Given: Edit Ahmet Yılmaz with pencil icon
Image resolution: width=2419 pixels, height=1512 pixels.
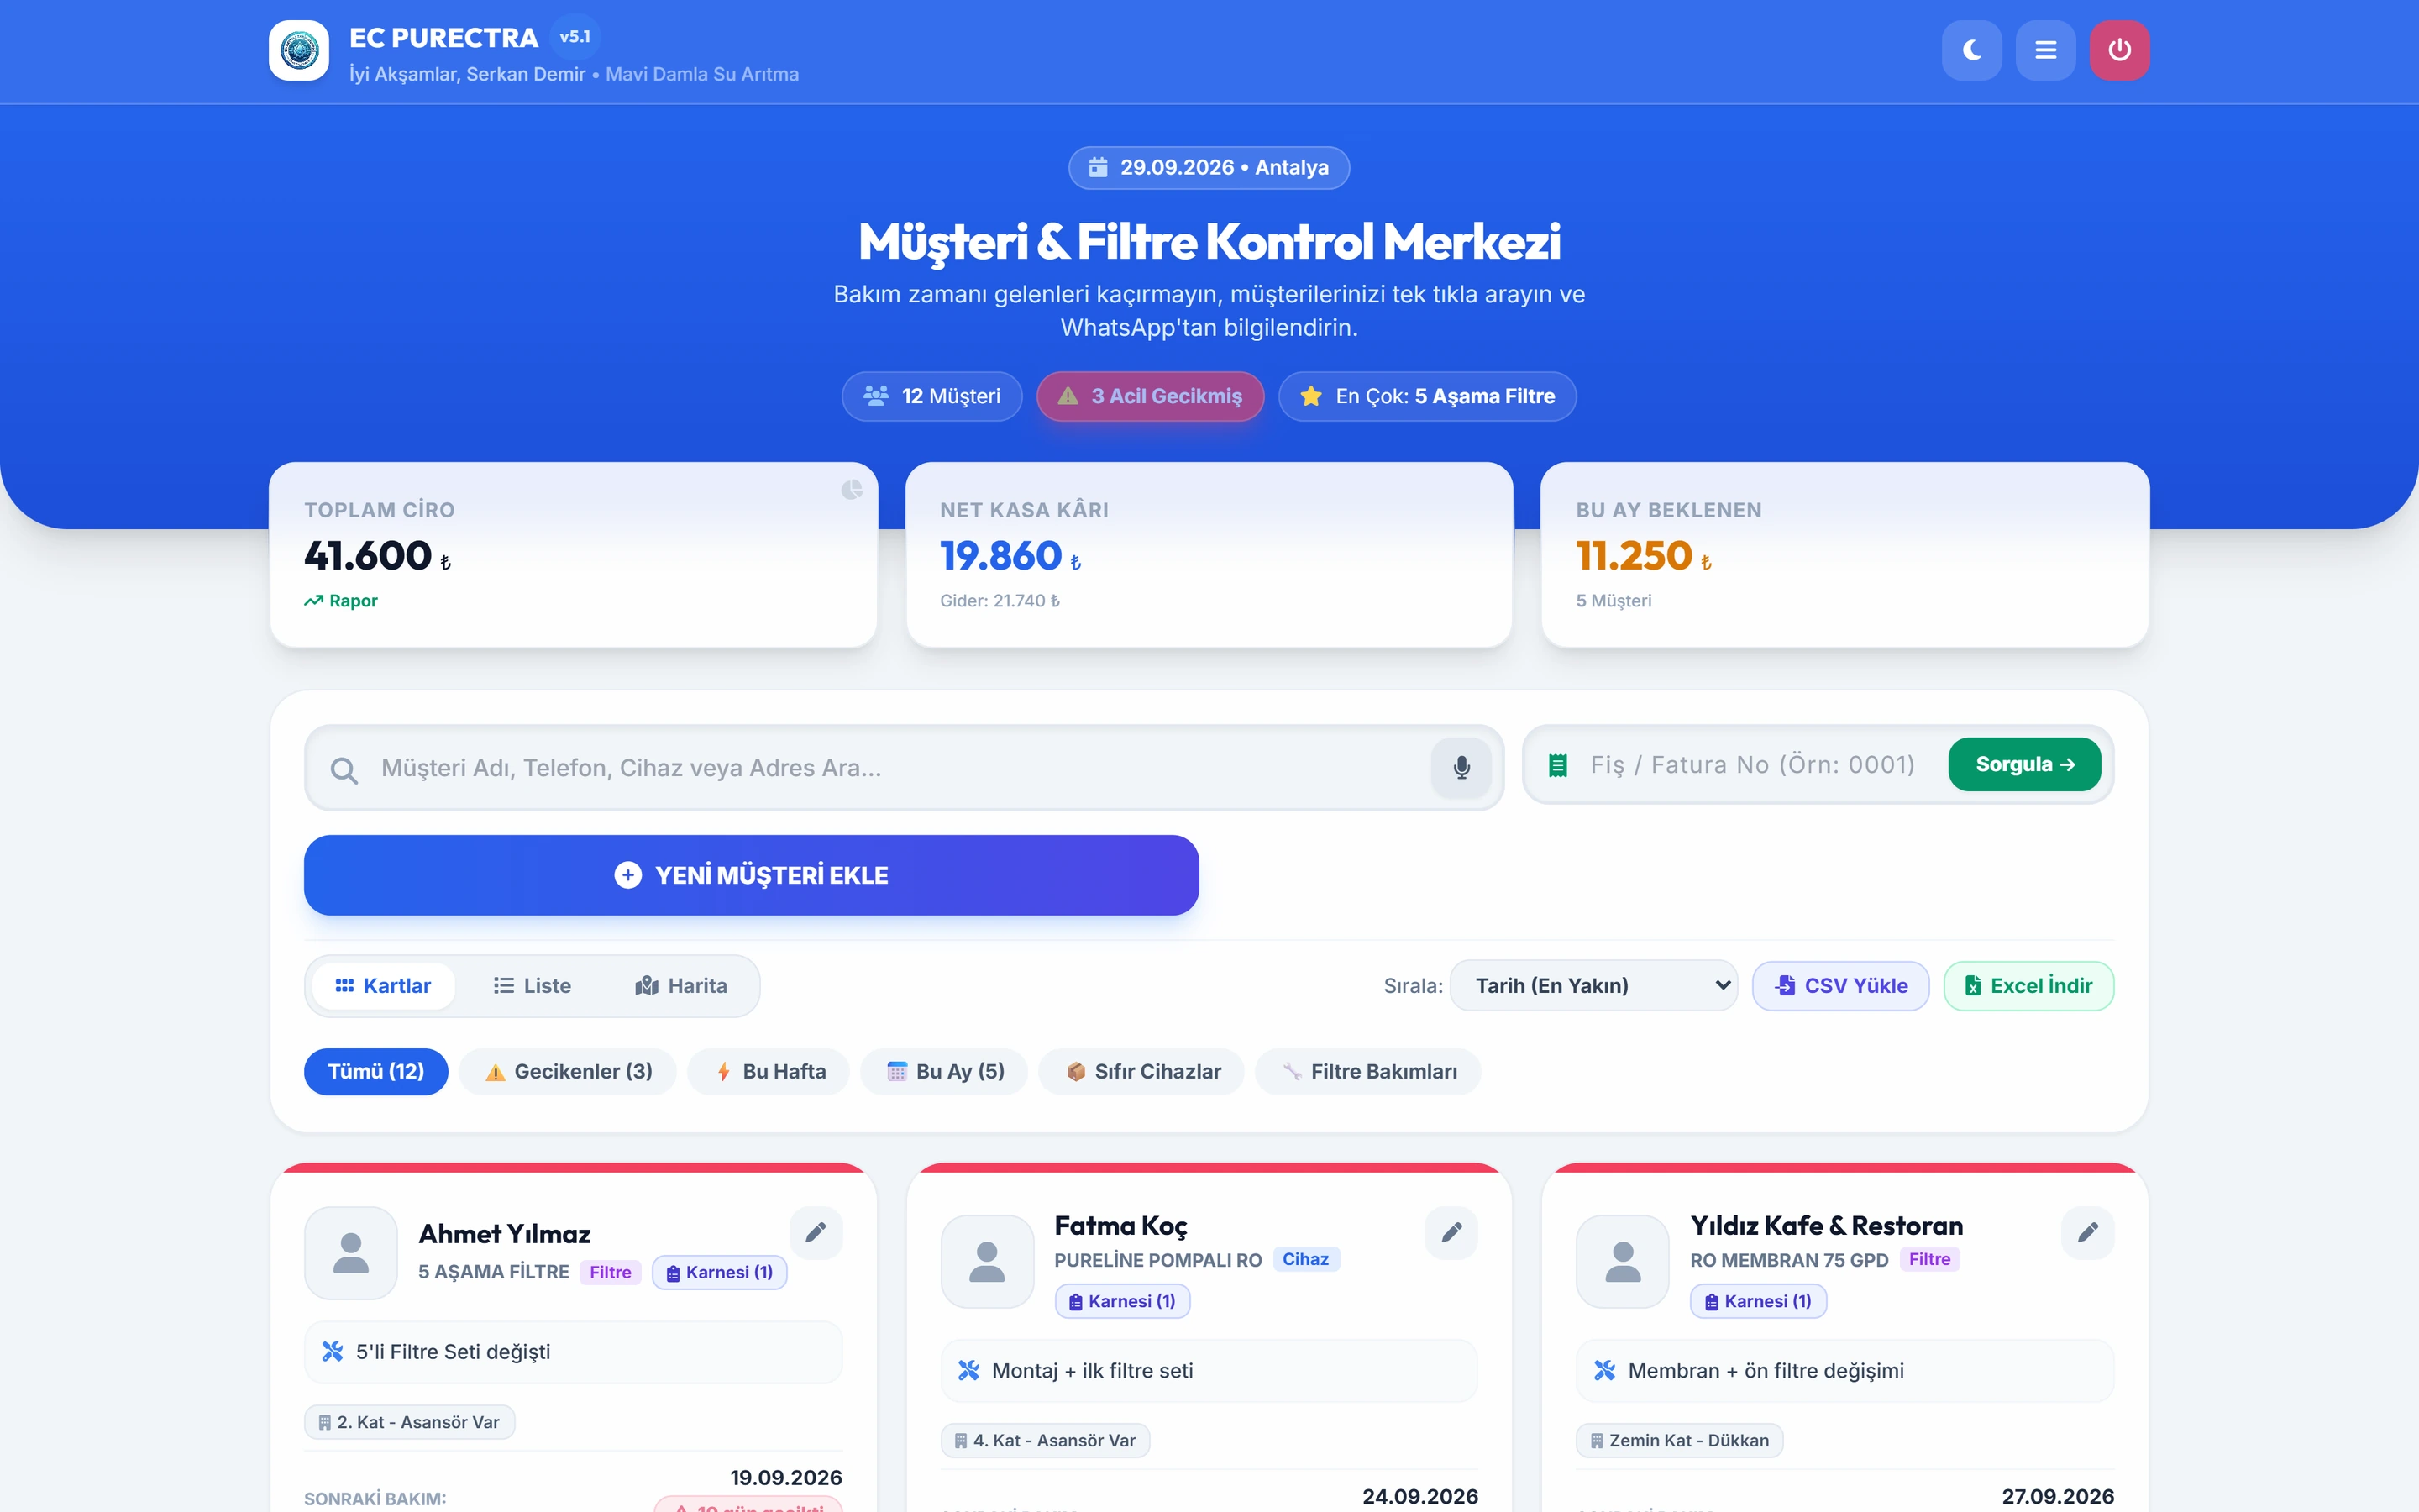Looking at the screenshot, I should [816, 1232].
